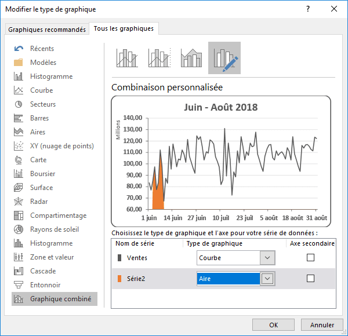Choose stacked area-column combo subtype
The image size is (348, 336).
pos(191,58)
